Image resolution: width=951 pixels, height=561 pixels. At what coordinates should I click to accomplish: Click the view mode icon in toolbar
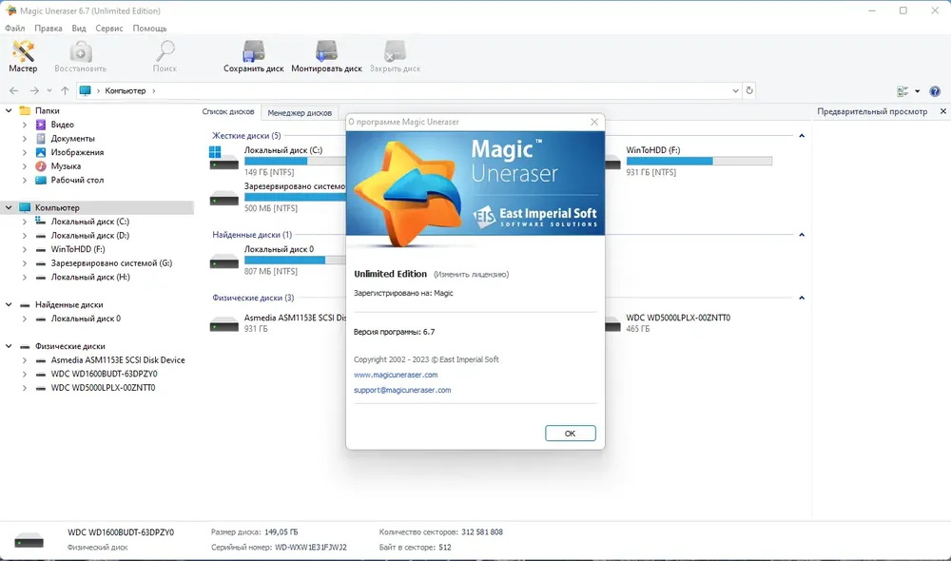902,91
